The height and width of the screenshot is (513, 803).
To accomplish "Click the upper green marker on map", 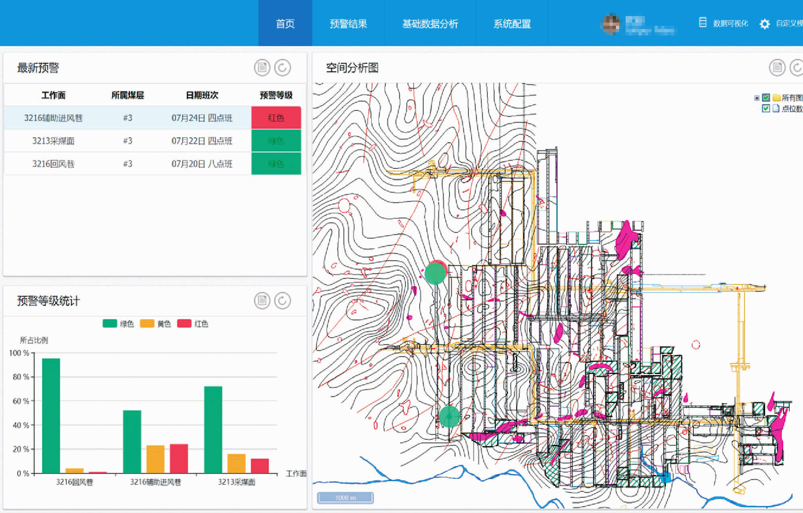I will coord(435,273).
